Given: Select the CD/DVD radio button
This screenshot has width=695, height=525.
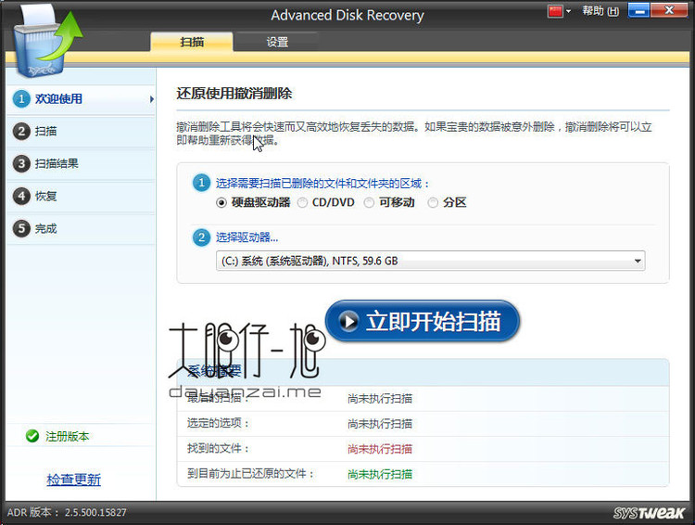Looking at the screenshot, I should click(x=302, y=203).
